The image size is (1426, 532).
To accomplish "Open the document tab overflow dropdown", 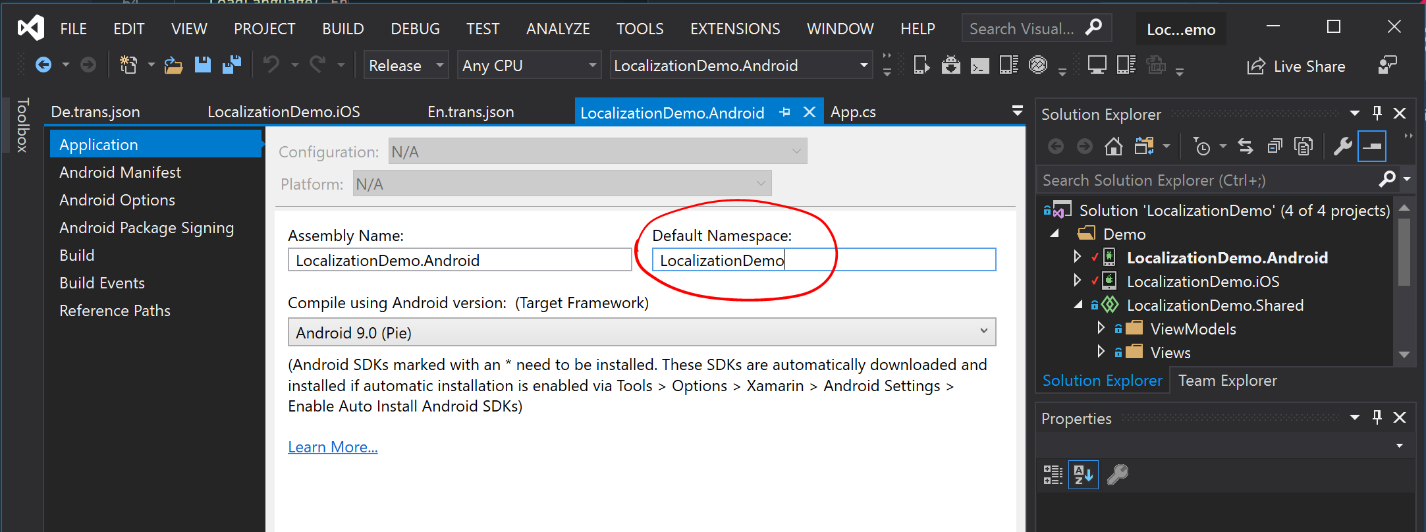I will coord(1018,111).
